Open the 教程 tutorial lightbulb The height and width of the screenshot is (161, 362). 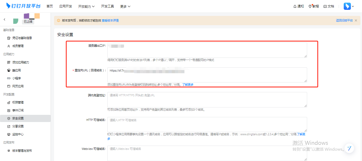coord(314,6)
